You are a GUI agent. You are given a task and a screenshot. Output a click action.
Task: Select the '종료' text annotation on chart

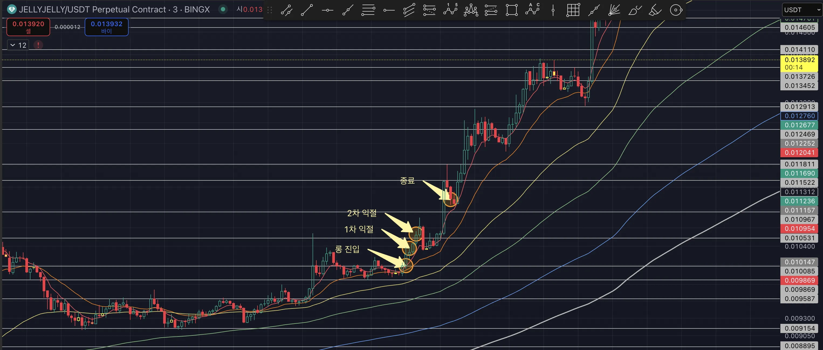pyautogui.click(x=407, y=180)
